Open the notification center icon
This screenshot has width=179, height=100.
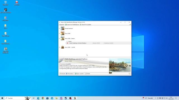coord(176,98)
